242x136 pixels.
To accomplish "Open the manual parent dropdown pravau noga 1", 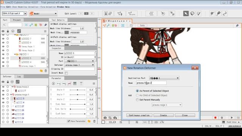I will click(167, 105).
